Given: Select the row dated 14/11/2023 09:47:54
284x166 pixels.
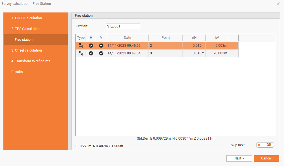Looking at the screenshot, I should click(127, 53).
